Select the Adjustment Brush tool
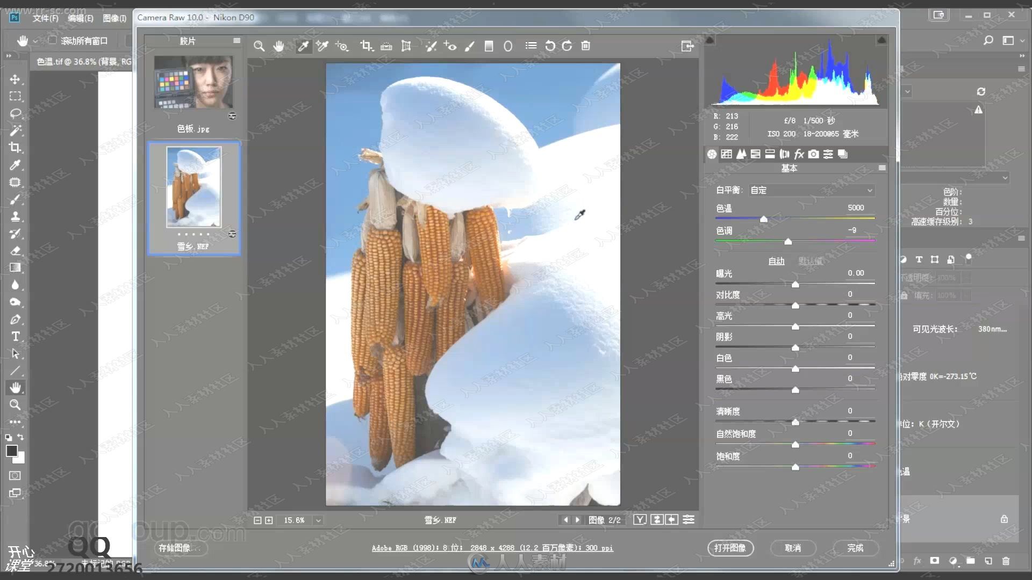Screen dimensions: 1032x580 coord(469,46)
